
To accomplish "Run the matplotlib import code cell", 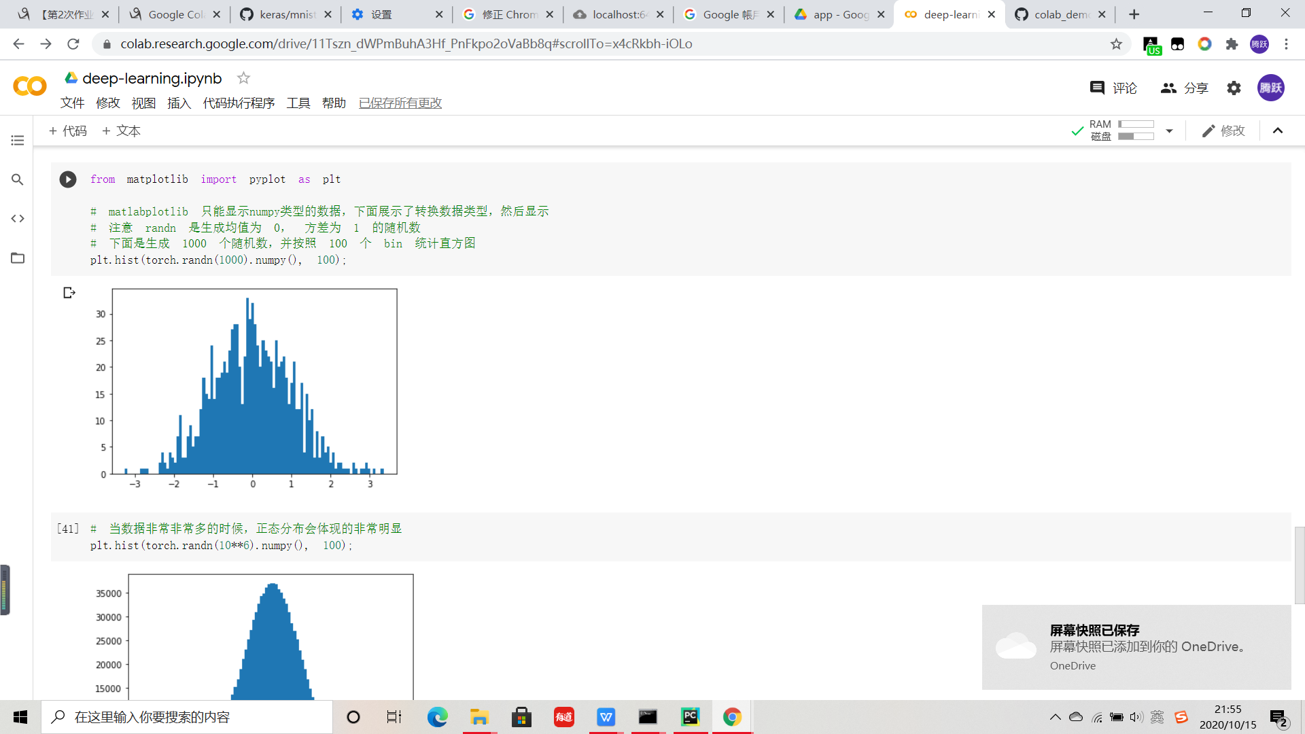I will [67, 179].
